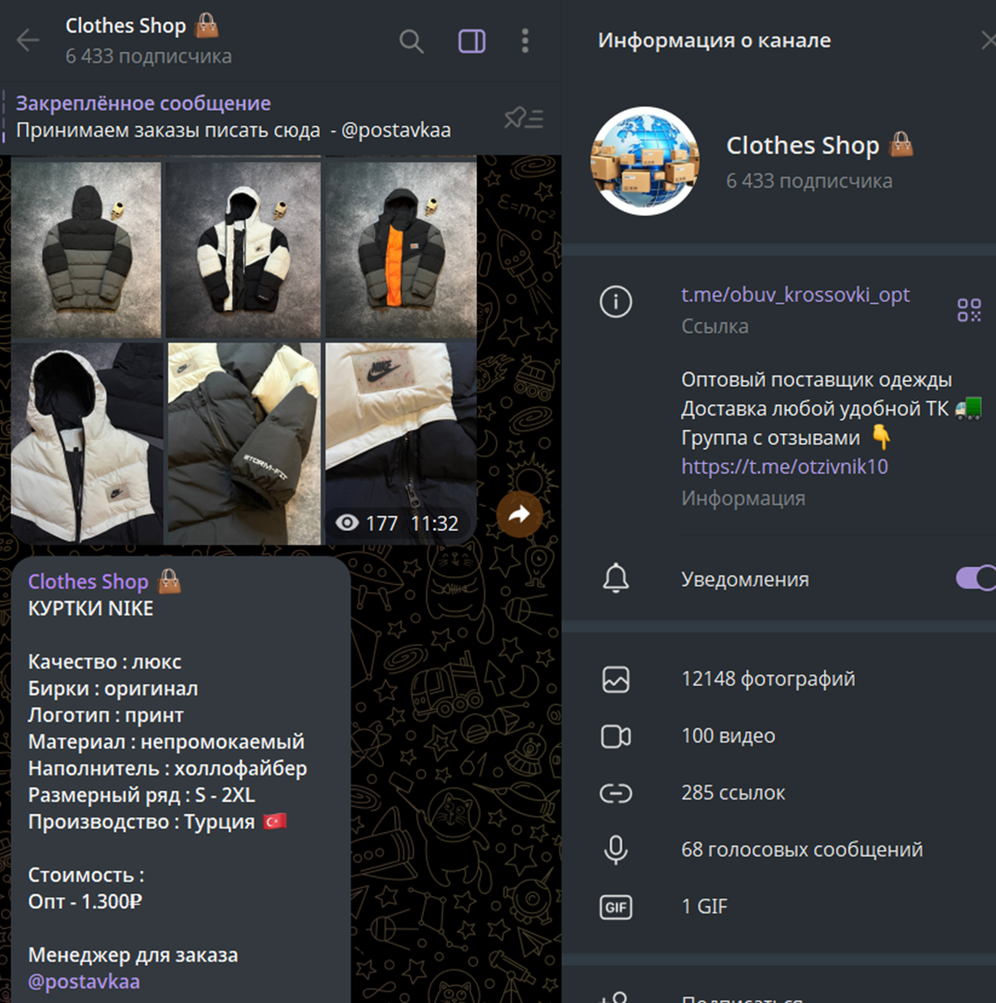The width and height of the screenshot is (996, 1003).
Task: Open the jacket with orange lining photo
Action: [x=401, y=250]
